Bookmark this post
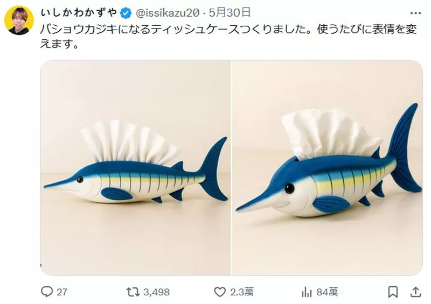 click(393, 292)
